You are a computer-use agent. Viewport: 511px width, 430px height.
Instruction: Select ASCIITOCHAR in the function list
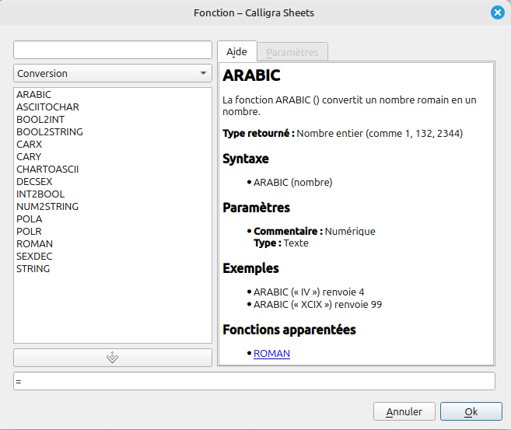(x=113, y=107)
